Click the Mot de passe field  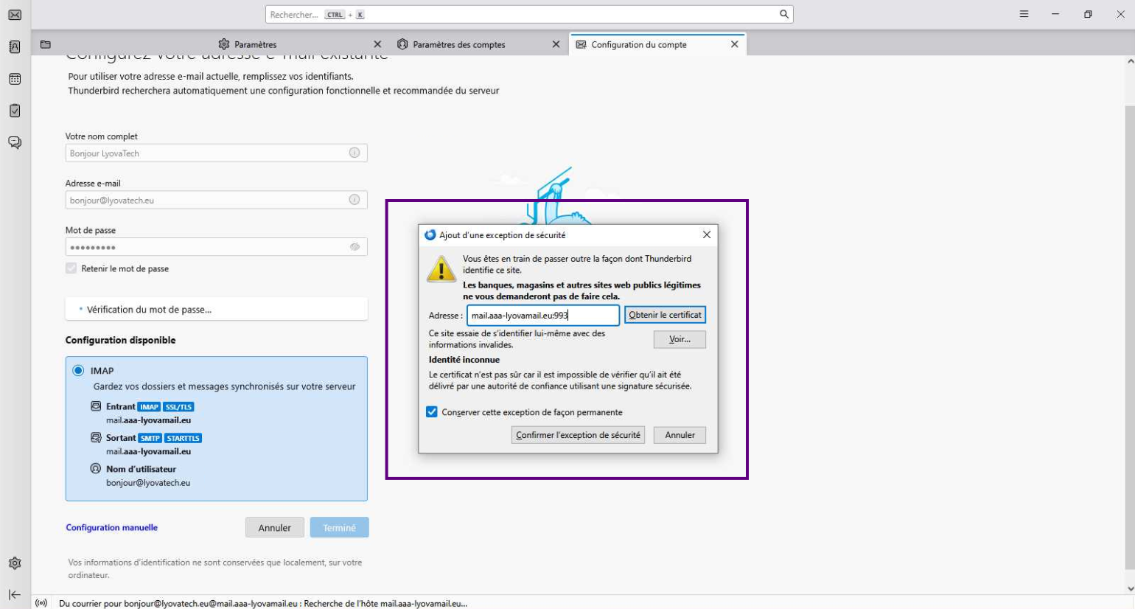tap(216, 247)
